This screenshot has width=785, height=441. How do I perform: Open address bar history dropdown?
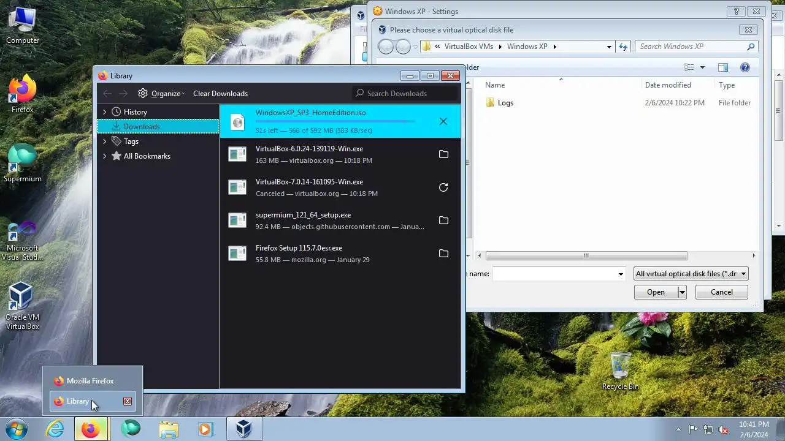click(x=609, y=47)
